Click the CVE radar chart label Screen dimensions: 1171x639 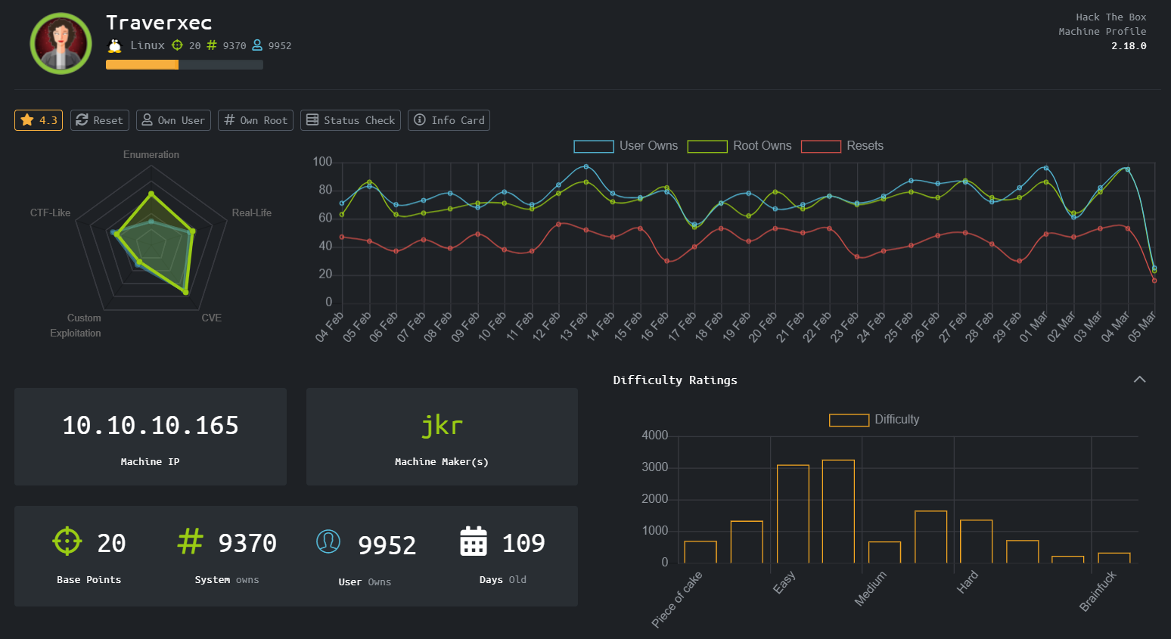pos(212,318)
